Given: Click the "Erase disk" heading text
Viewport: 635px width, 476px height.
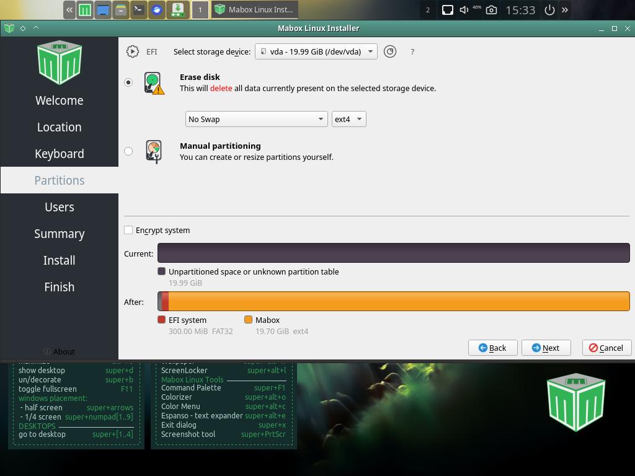Looking at the screenshot, I should point(200,77).
